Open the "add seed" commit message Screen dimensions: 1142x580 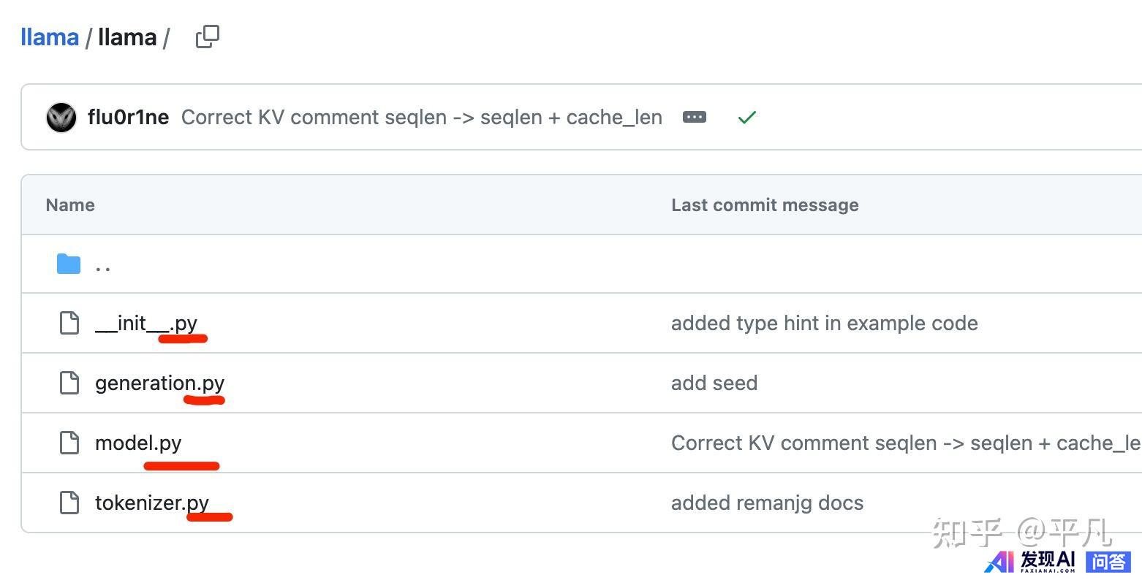714,383
